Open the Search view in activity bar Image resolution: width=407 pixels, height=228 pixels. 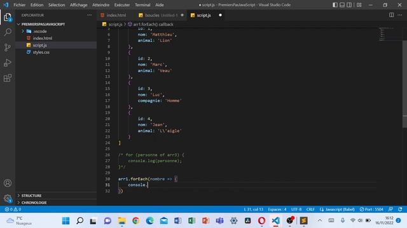8,32
